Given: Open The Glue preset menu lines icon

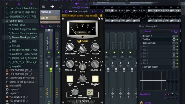Looking at the screenshot, I should [x=96, y=16].
